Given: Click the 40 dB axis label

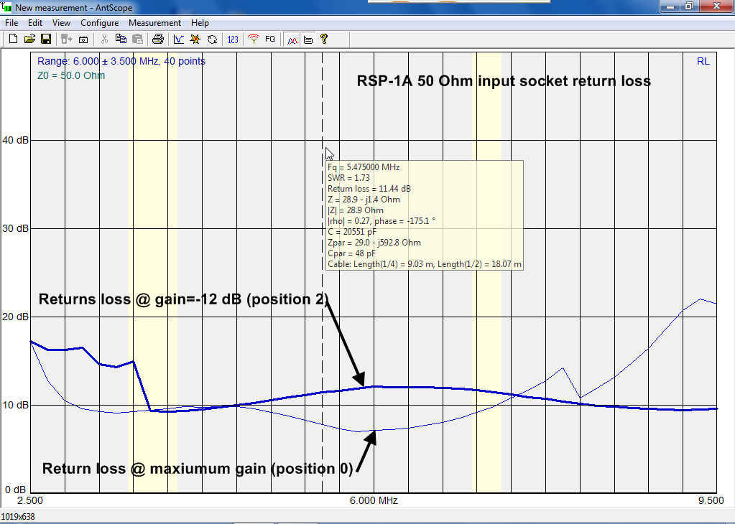Looking at the screenshot, I should coord(16,140).
